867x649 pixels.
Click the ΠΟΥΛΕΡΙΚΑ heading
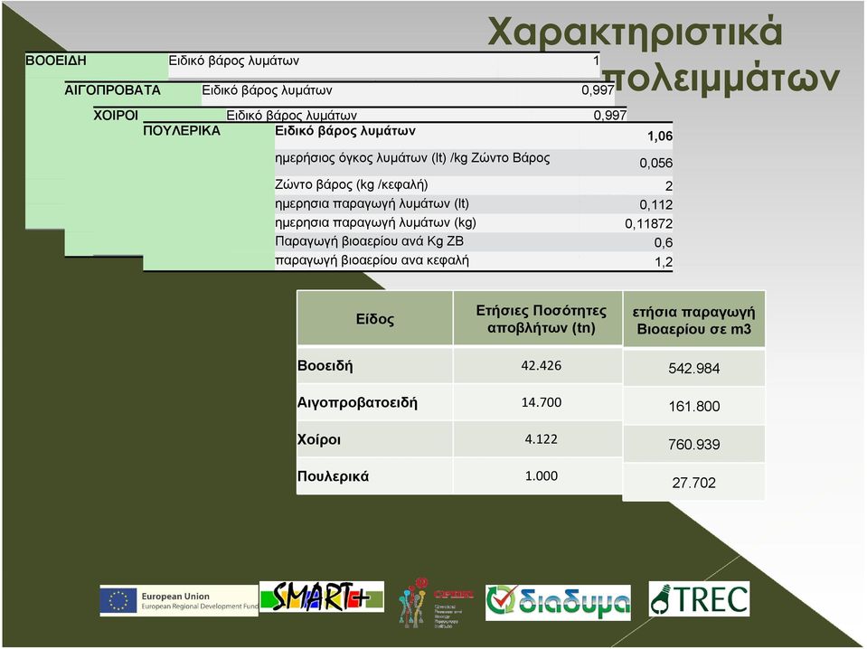click(x=182, y=131)
